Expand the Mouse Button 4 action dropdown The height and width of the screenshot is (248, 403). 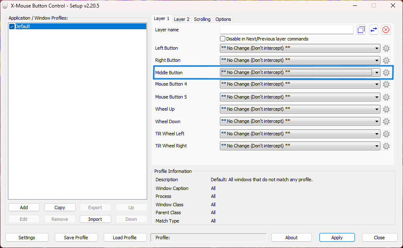pyautogui.click(x=300, y=84)
